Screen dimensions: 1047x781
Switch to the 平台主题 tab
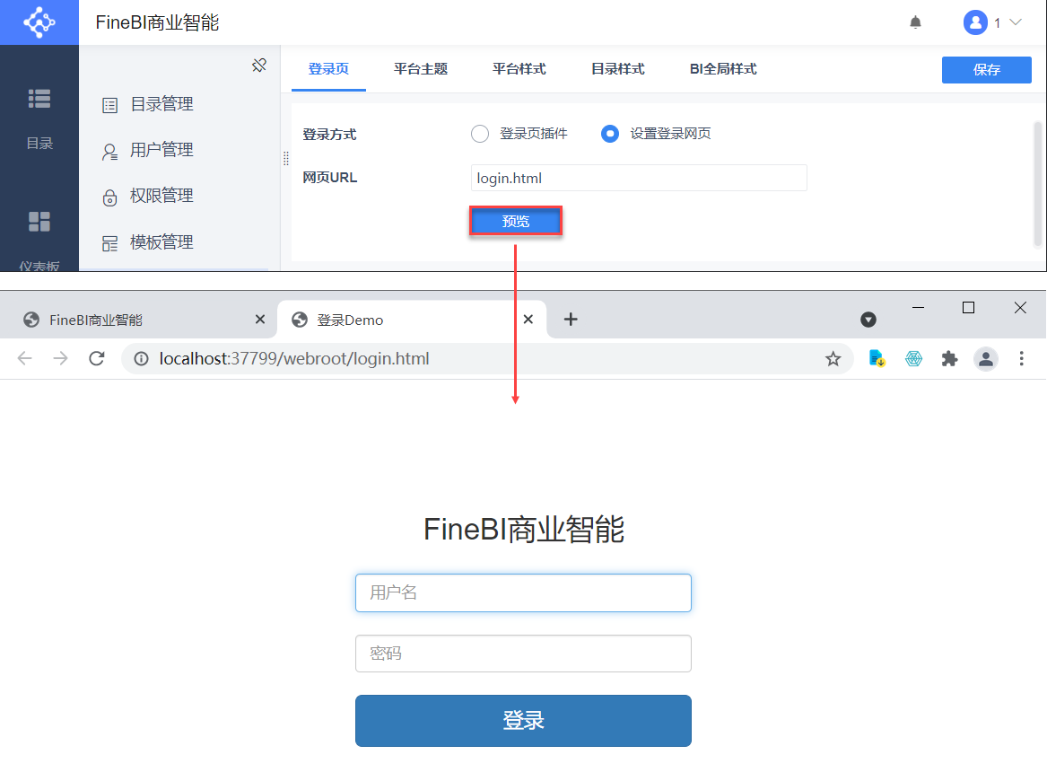[x=421, y=69]
